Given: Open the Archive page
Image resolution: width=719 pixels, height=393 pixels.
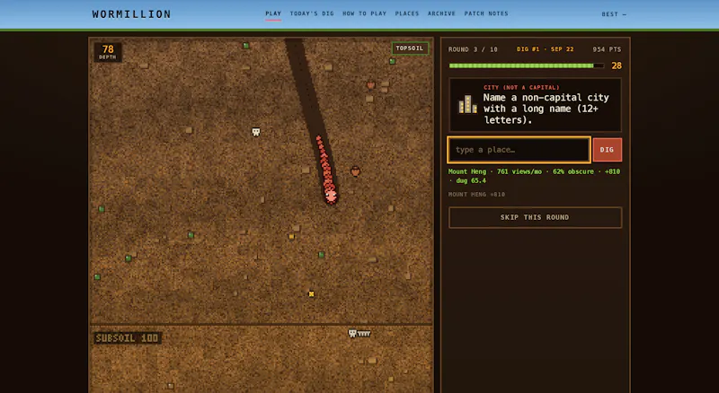Looking at the screenshot, I should 441,13.
